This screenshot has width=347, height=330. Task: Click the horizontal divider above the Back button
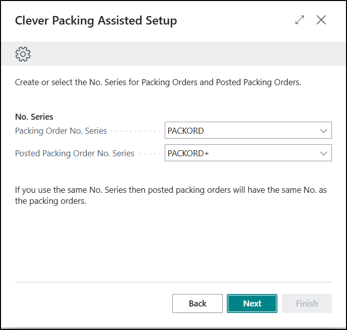click(173, 282)
